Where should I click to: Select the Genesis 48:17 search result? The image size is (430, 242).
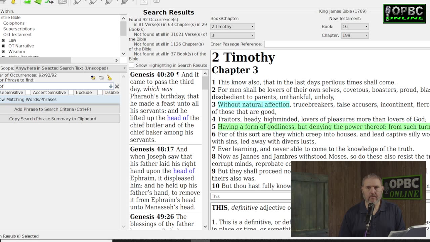(x=165, y=178)
